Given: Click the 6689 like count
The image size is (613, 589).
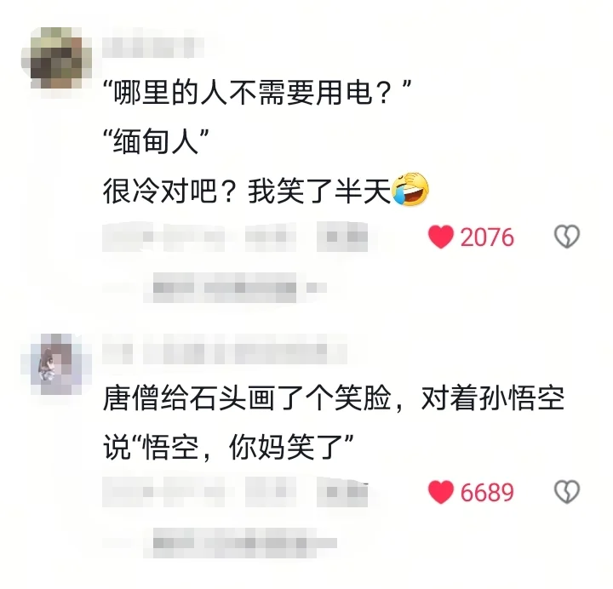Looking at the screenshot, I should point(487,493).
